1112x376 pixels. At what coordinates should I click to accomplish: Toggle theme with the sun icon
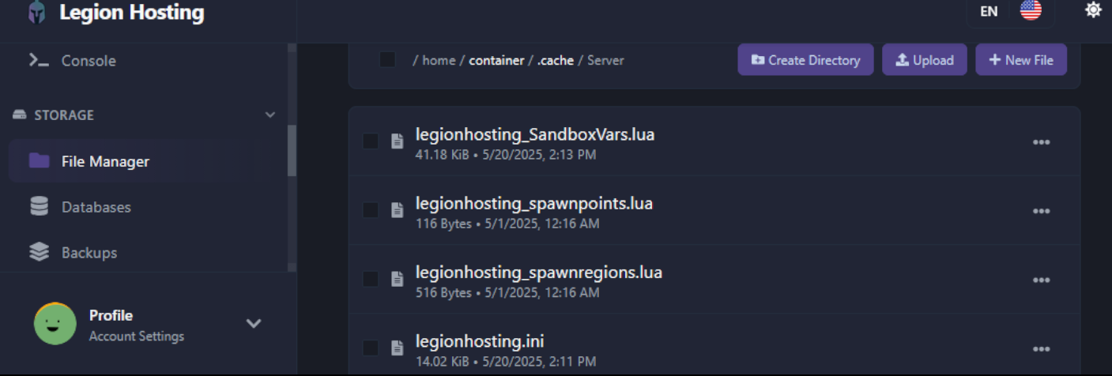tap(1094, 10)
